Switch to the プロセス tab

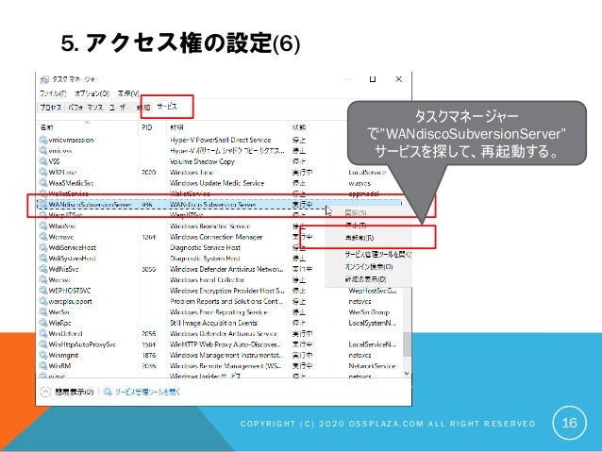pyautogui.click(x=51, y=108)
